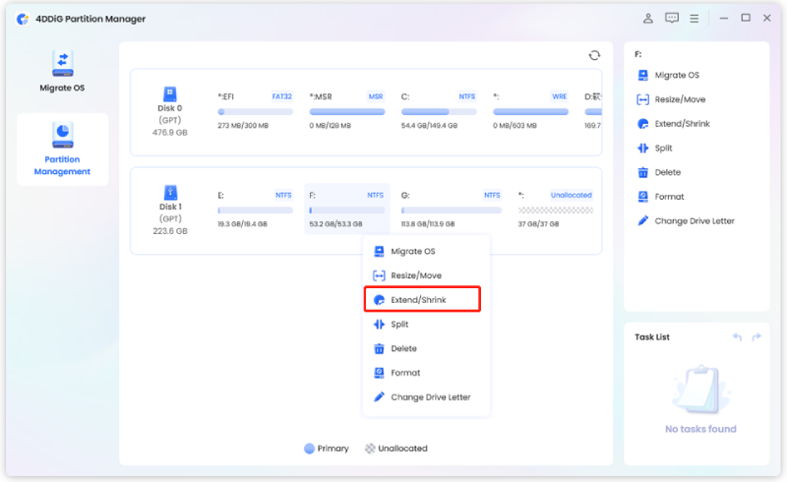787x482 pixels.
Task: Click Format icon in right panel
Action: (x=643, y=197)
